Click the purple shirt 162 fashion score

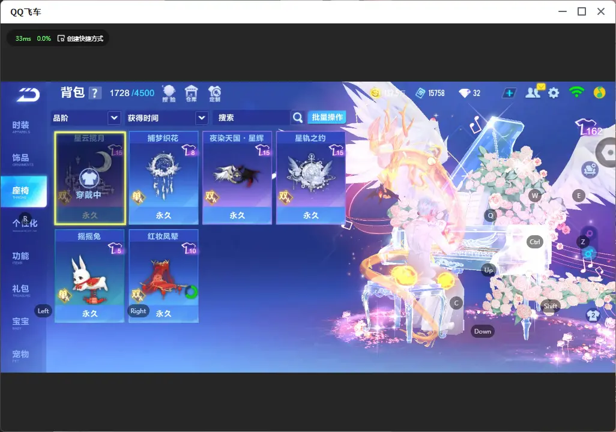(588, 127)
